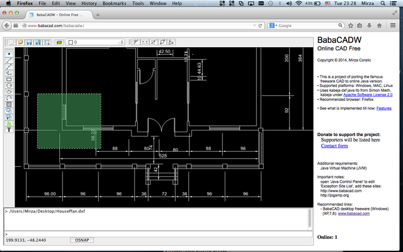Select the linear dimension tool with dashed line
403x252 pixels.
(145, 42)
